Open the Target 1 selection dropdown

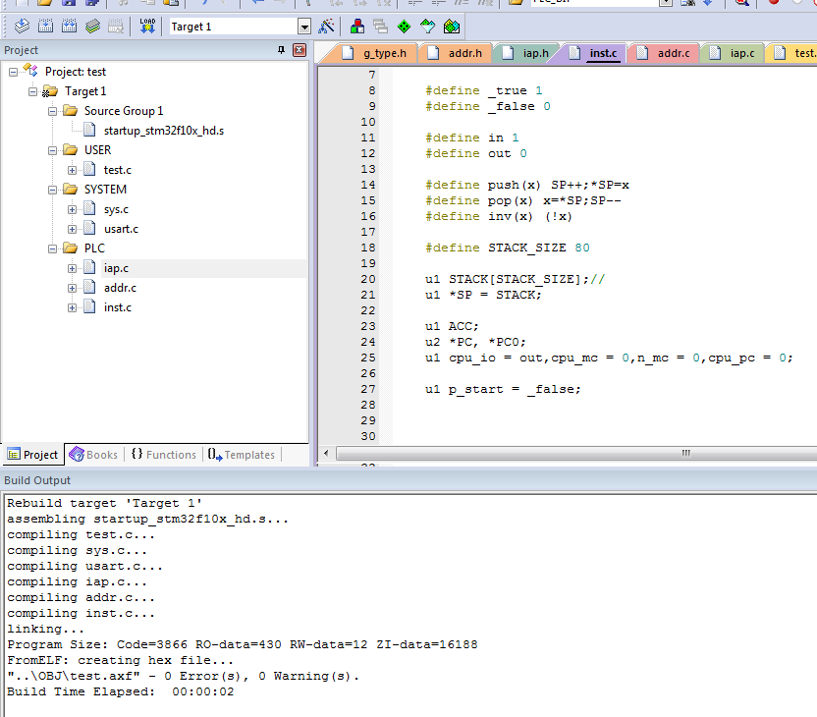click(x=304, y=27)
